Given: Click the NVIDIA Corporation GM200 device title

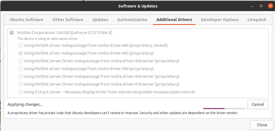Looking at the screenshot, I should click(65, 33).
